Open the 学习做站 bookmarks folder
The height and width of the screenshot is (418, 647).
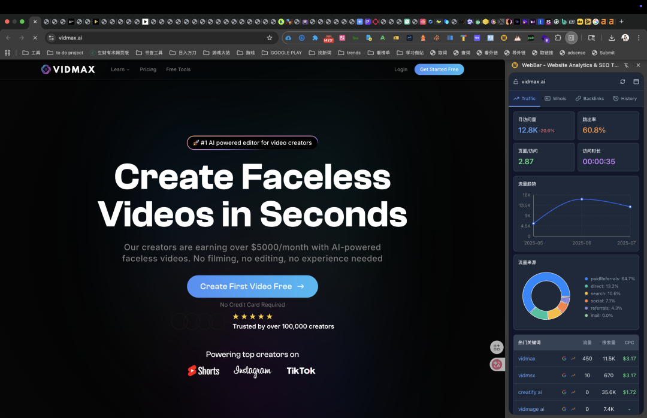410,53
